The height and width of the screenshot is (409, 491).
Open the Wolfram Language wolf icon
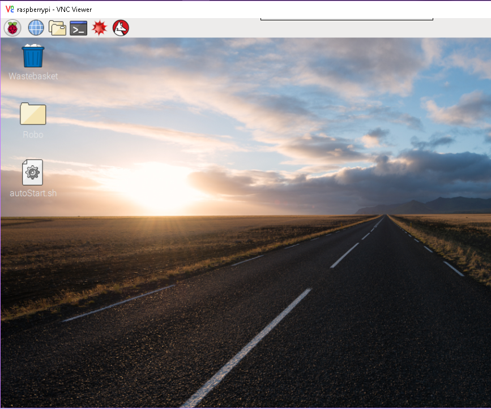pyautogui.click(x=120, y=27)
